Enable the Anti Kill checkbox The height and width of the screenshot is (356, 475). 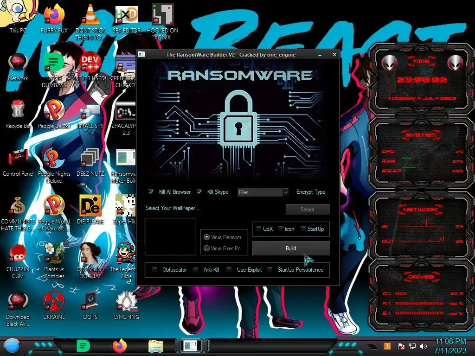coord(195,269)
